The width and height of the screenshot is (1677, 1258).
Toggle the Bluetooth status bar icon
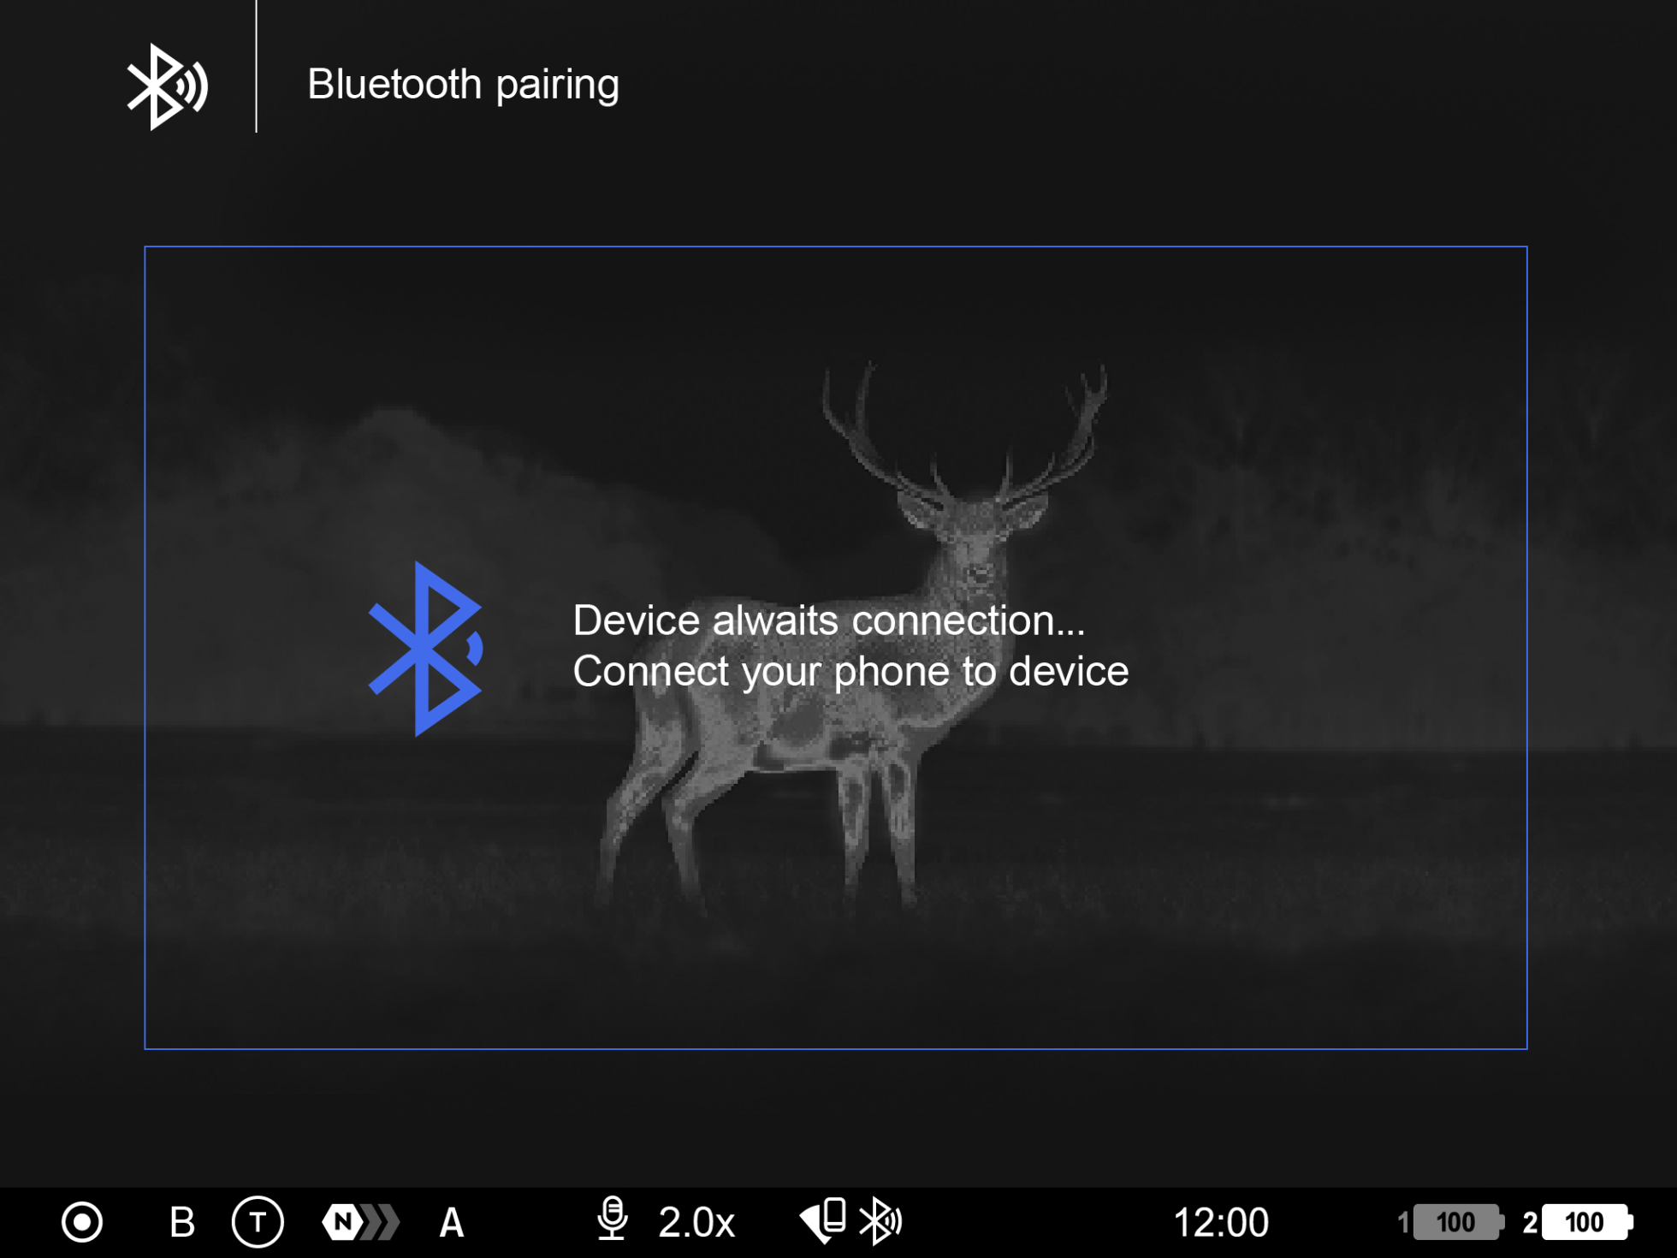(x=880, y=1220)
